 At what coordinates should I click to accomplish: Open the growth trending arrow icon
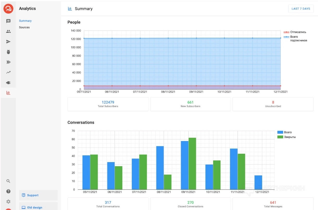8,72
